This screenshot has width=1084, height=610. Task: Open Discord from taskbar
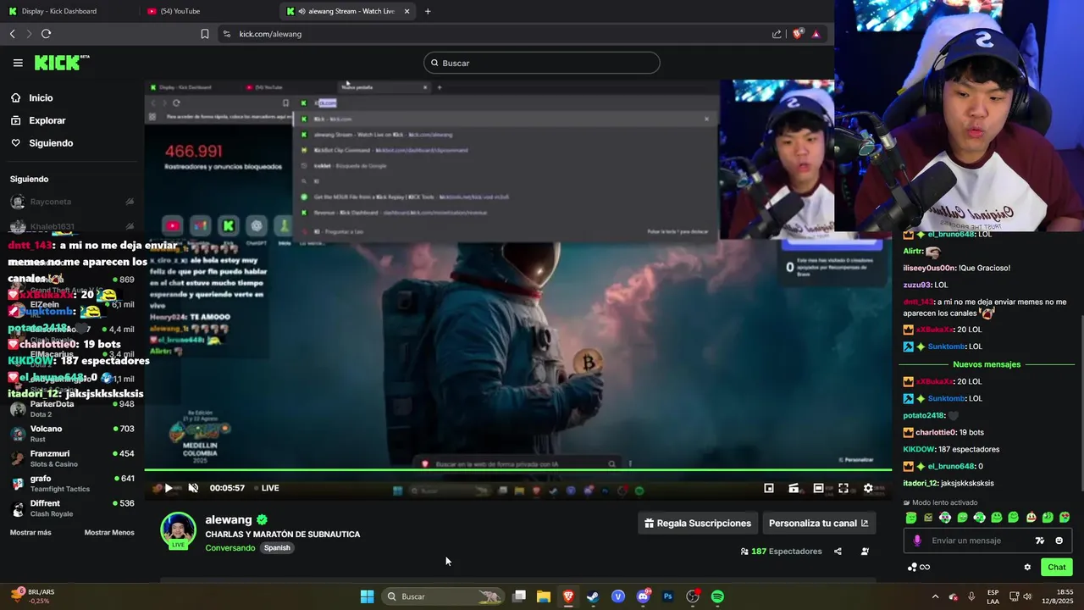(x=643, y=596)
